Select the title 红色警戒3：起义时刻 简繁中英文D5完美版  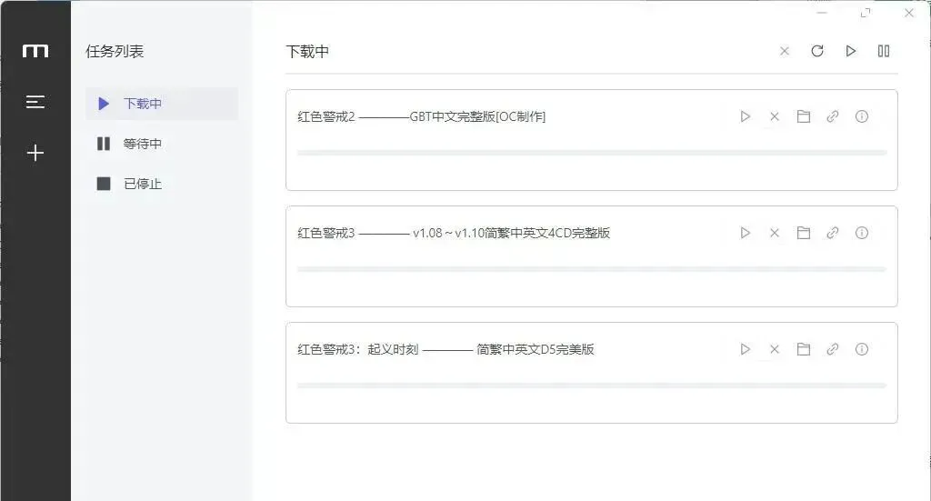(445, 349)
